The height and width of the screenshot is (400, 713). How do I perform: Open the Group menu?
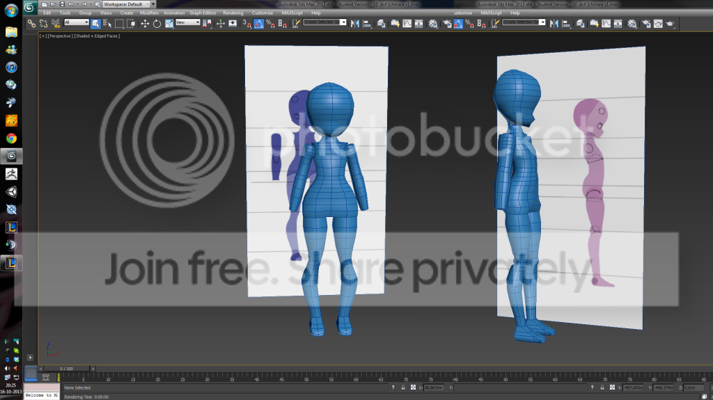click(85, 13)
